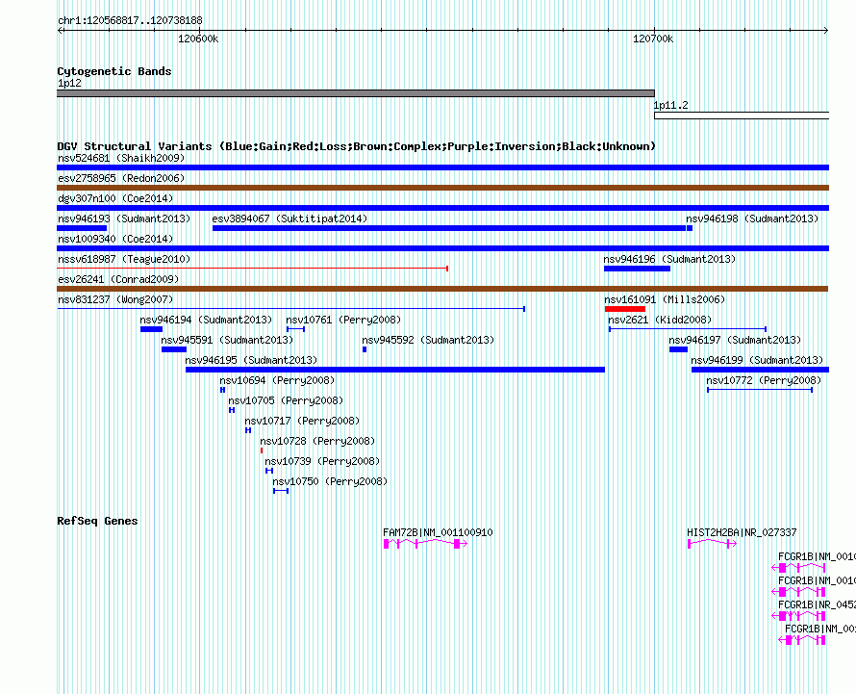Click the nsv946193 (Sudmant2013) blue bar
Viewport: 856px width, 694px height.
click(82, 228)
